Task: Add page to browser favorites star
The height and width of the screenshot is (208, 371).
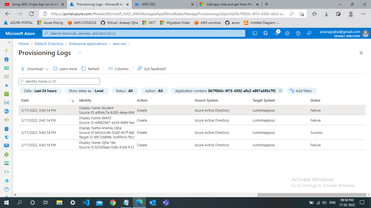Action: [x=301, y=14]
